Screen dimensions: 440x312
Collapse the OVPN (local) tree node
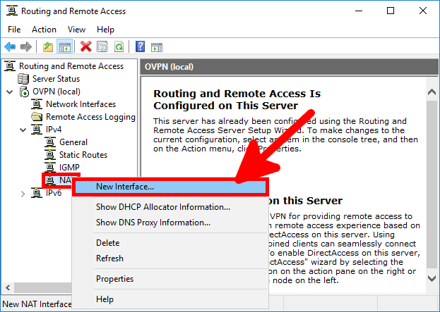pos(10,92)
